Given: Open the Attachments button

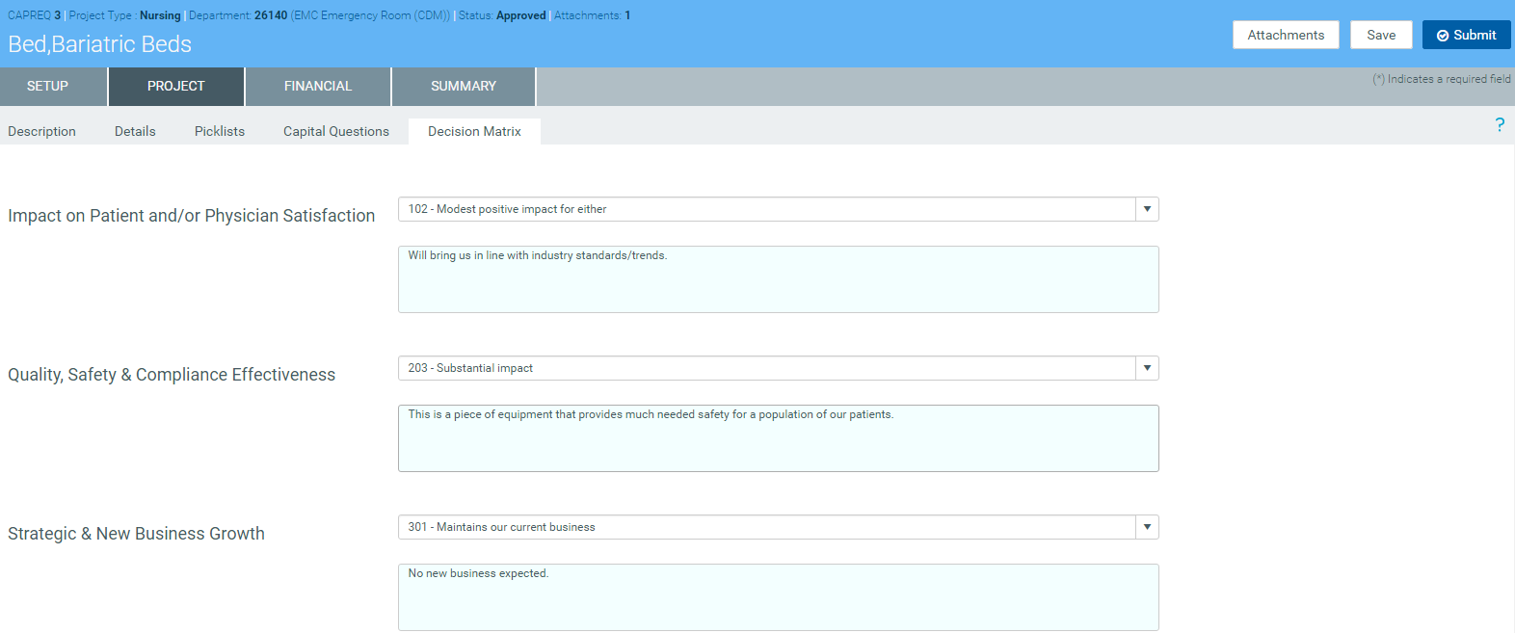Looking at the screenshot, I should point(1285,35).
